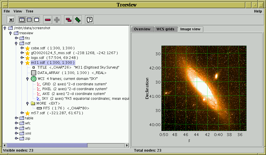This screenshot has height=155, width=266.
Task: Open the help question mark icon
Action: [89, 20]
